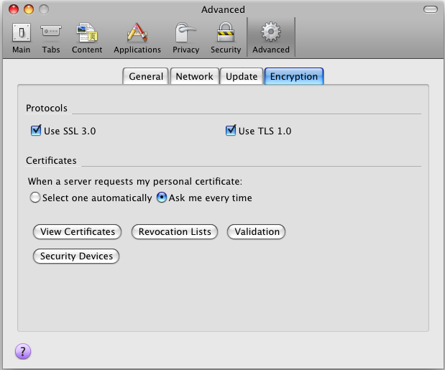Open the Security Devices manager
Screen dimensions: 445x370
[x=76, y=256]
